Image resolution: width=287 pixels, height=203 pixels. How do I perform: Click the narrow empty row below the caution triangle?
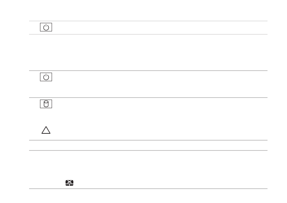click(147, 145)
